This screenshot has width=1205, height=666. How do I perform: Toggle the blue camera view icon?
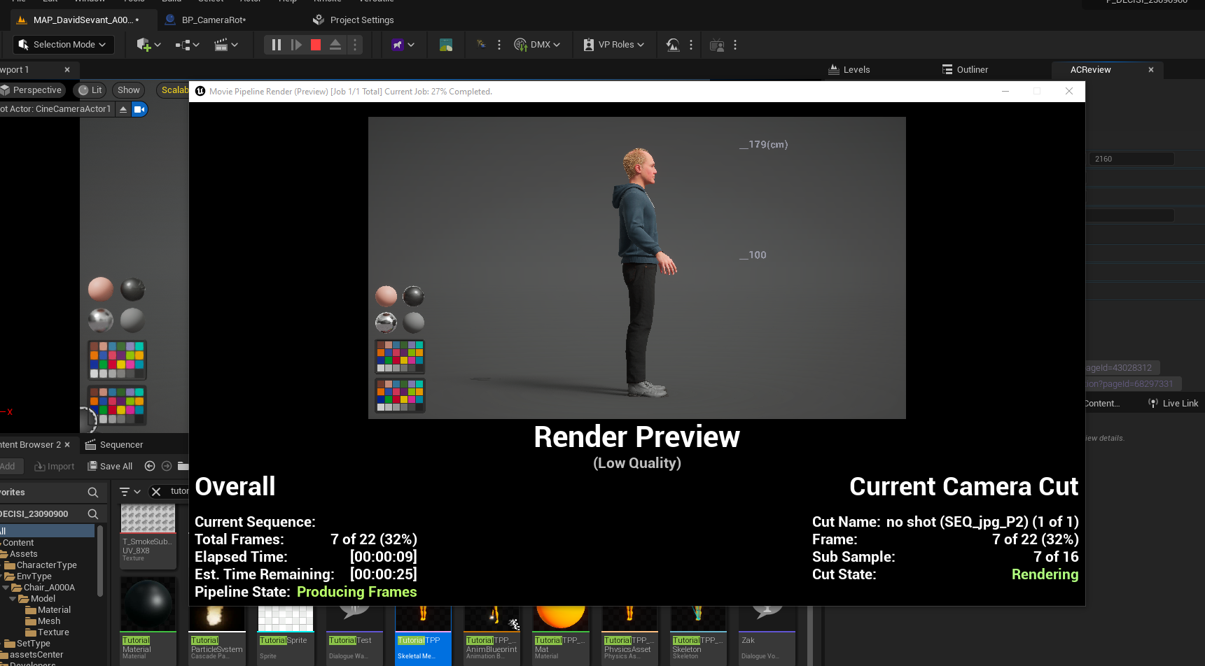pos(139,109)
